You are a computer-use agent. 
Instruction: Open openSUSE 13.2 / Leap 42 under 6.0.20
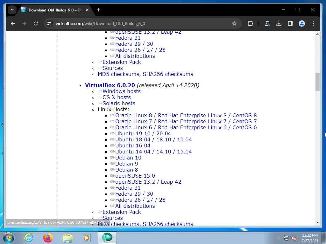[148, 182]
